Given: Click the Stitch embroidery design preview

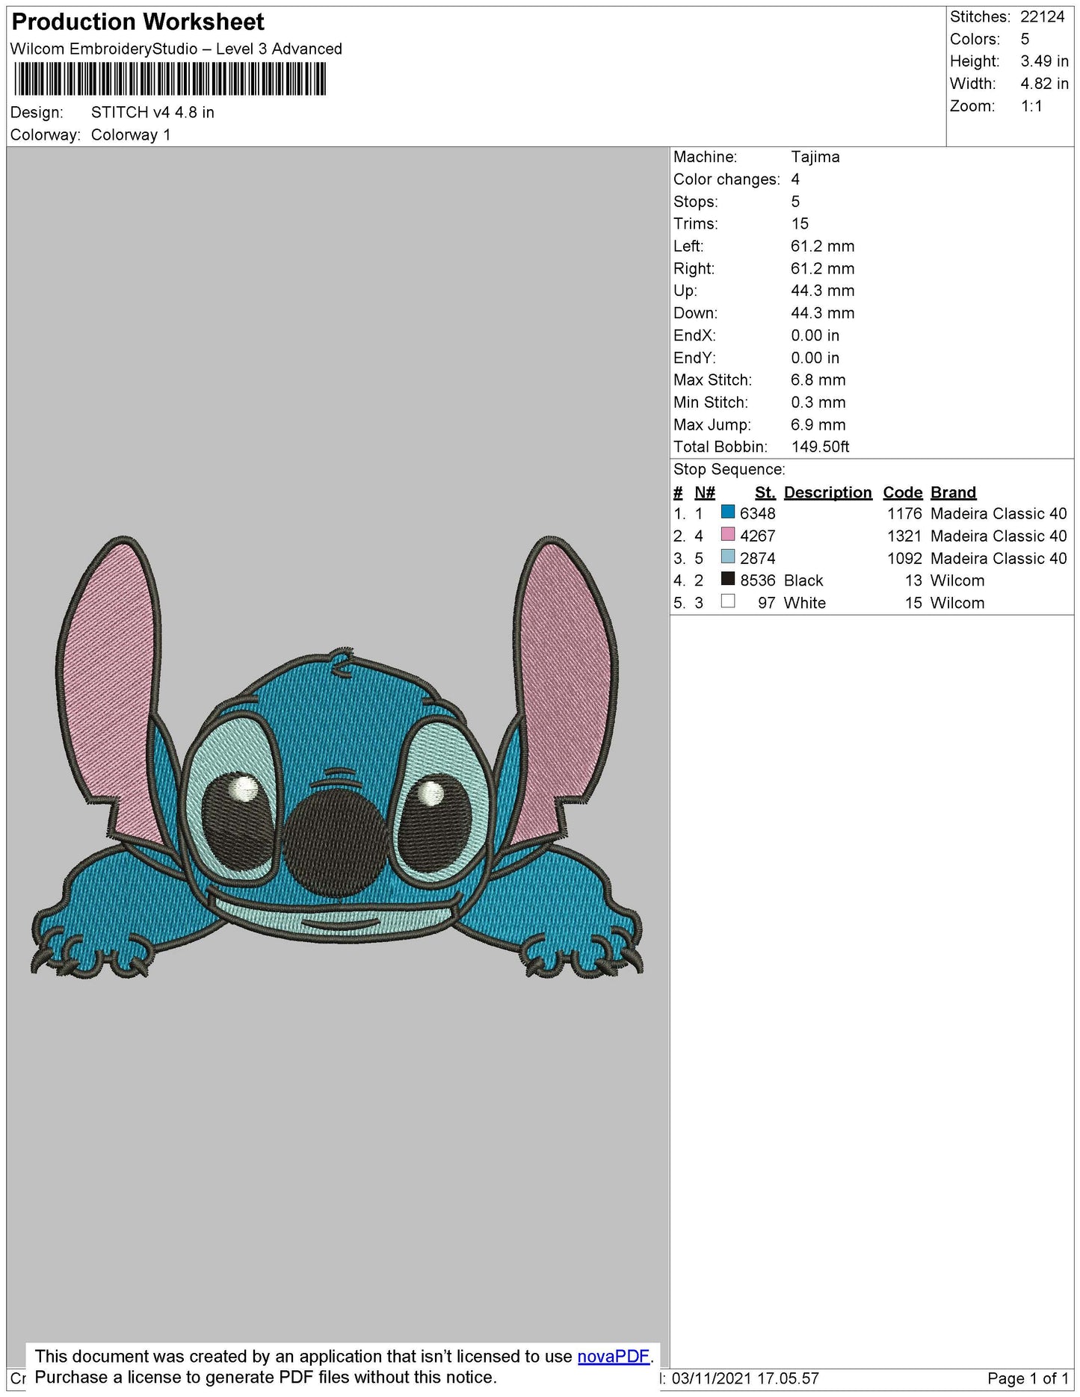Looking at the screenshot, I should (337, 756).
